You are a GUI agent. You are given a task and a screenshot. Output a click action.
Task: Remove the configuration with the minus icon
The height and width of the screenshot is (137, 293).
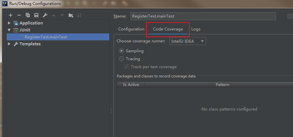point(19,15)
